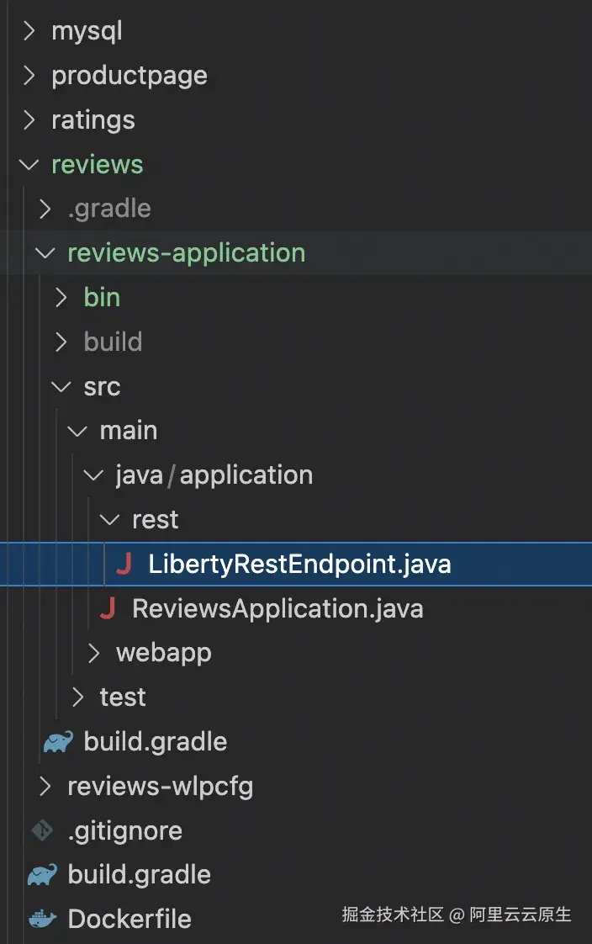Image resolution: width=592 pixels, height=944 pixels.
Task: Click the Java icon beside LibertyRestEndpoint.java
Action: pyautogui.click(x=124, y=565)
